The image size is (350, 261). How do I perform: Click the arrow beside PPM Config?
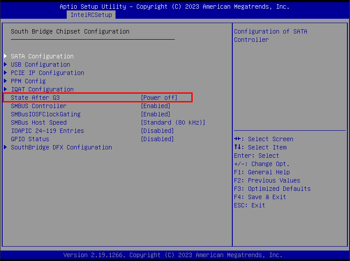[x=6, y=81]
